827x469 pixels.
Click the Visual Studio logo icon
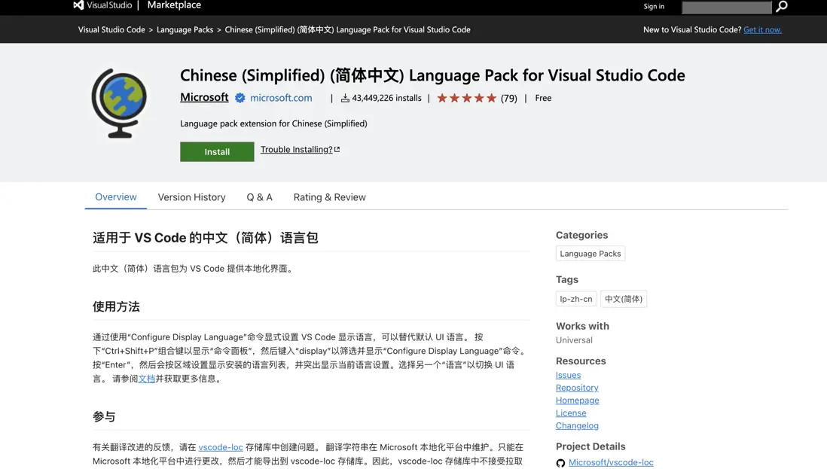[78, 5]
